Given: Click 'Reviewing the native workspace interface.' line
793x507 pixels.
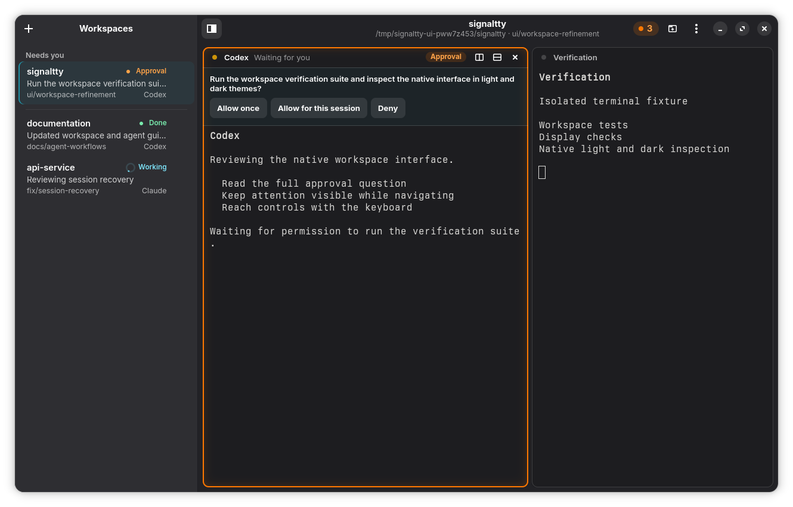Looking at the screenshot, I should pos(332,160).
